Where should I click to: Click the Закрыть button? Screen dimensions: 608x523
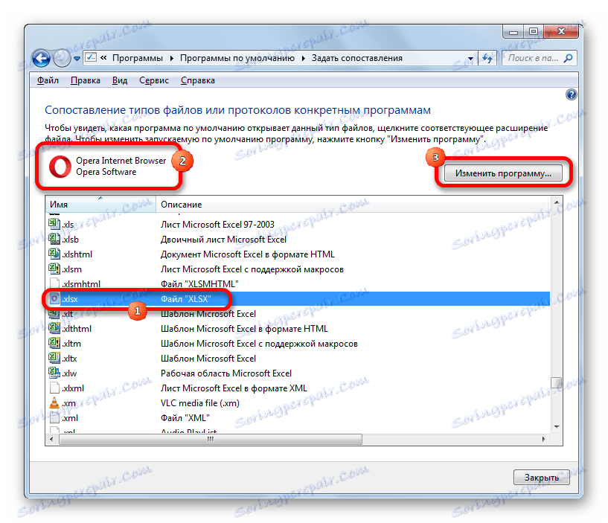click(x=541, y=478)
